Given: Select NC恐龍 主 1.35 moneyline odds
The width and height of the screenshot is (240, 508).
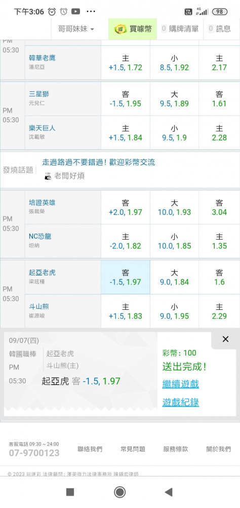Looking at the screenshot, I should click(x=219, y=241).
